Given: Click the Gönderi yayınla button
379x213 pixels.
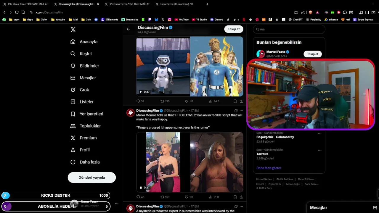Looking at the screenshot, I should (x=92, y=177).
